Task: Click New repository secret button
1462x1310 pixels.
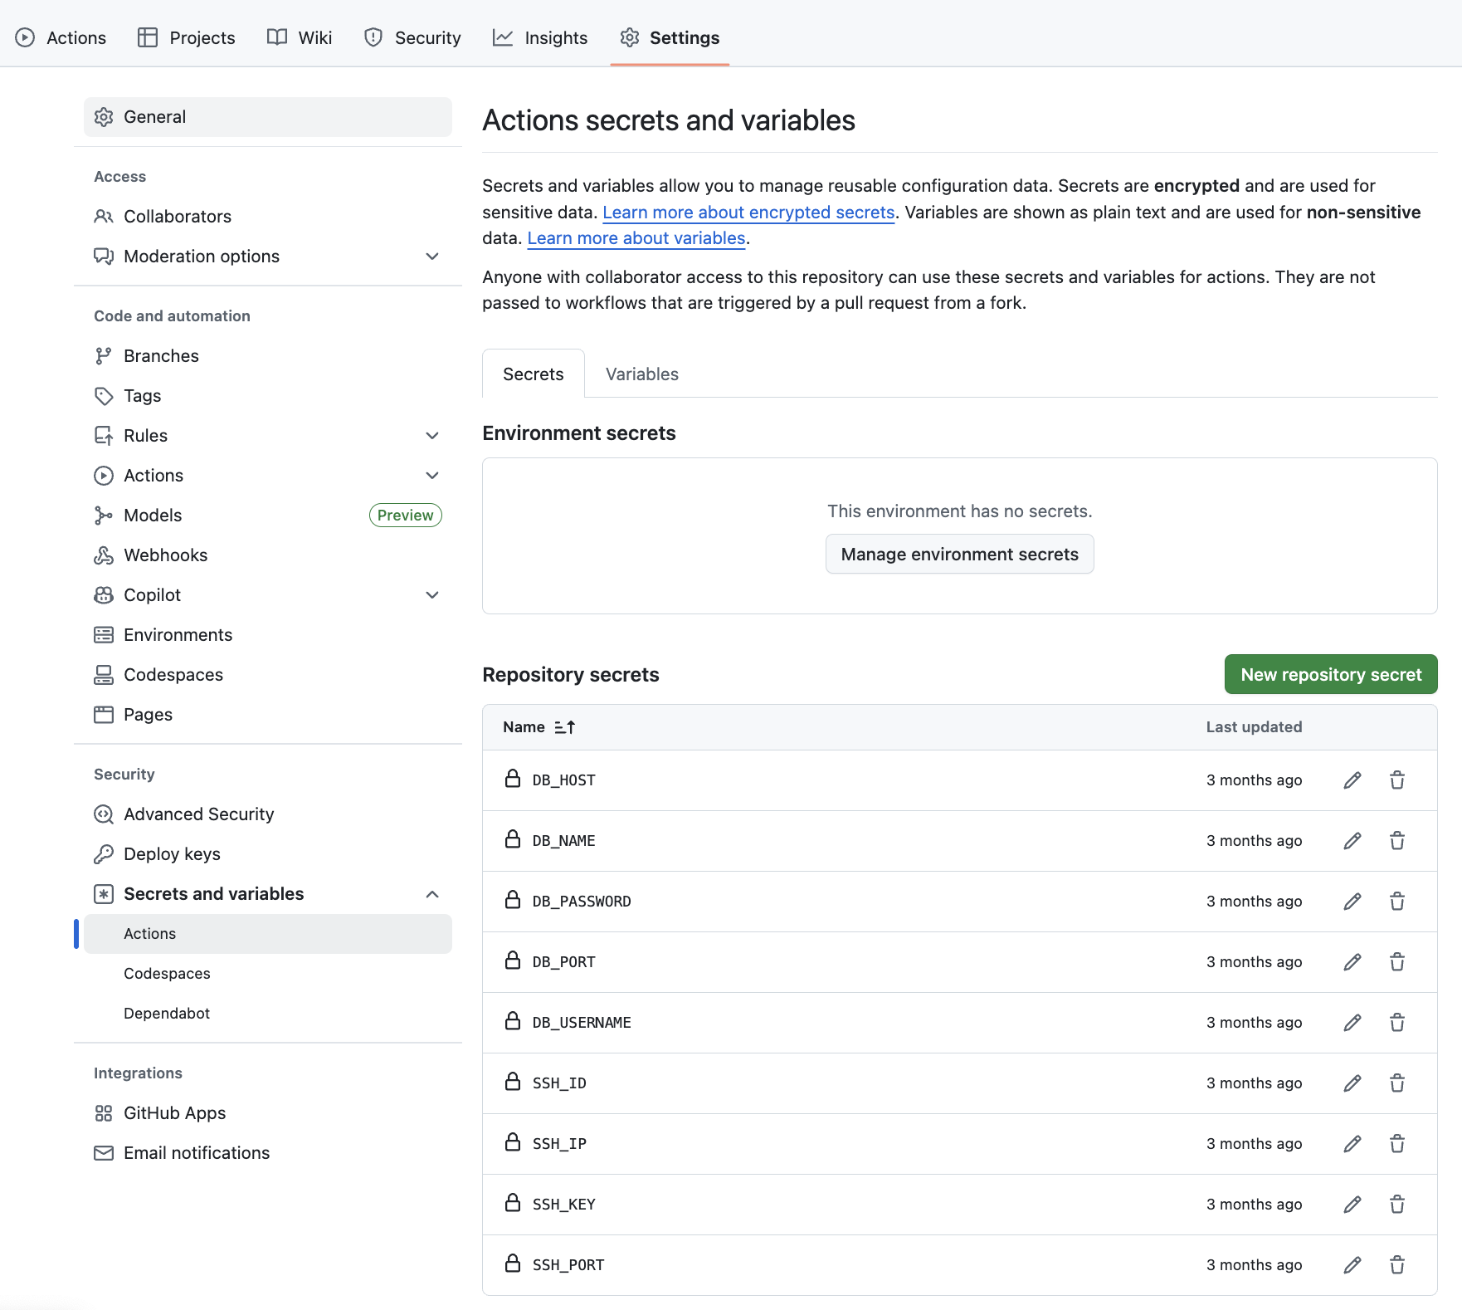Action: pos(1331,675)
